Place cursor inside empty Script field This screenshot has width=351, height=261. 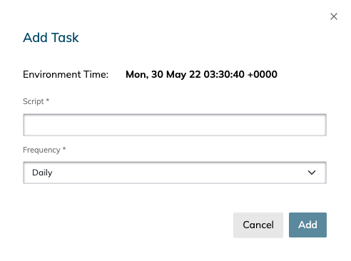[175, 125]
